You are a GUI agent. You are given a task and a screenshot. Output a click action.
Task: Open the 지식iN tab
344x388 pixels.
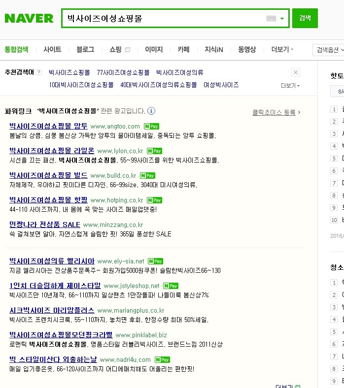click(214, 50)
